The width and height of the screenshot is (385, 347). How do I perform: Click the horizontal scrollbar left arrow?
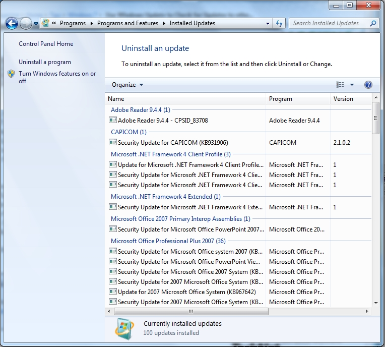(x=109, y=311)
